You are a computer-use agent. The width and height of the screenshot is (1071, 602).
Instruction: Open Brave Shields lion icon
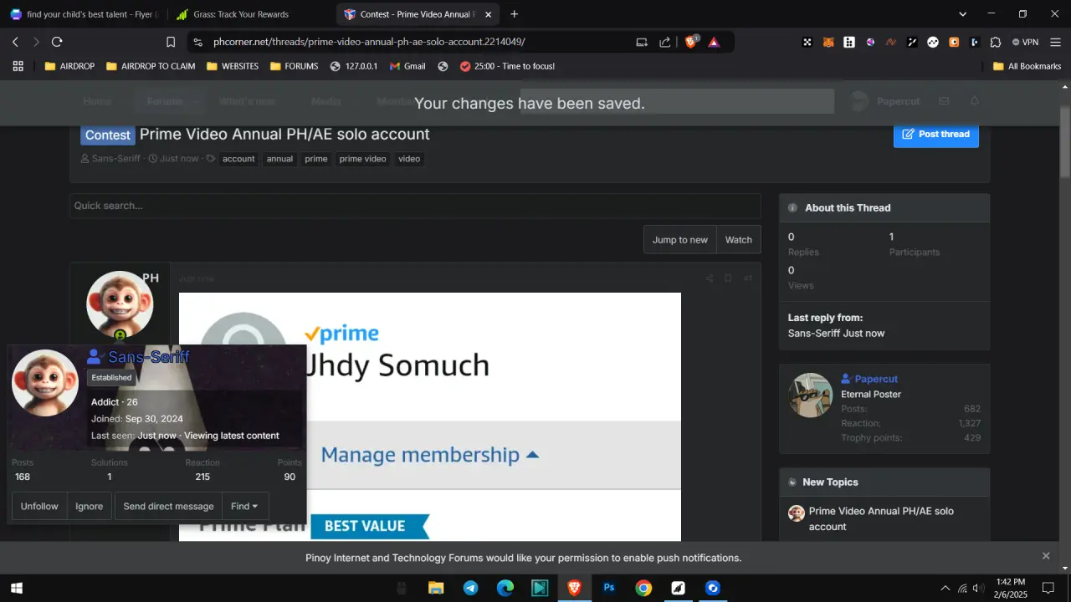click(691, 42)
